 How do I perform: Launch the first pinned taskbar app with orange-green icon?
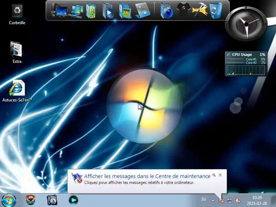(31, 200)
